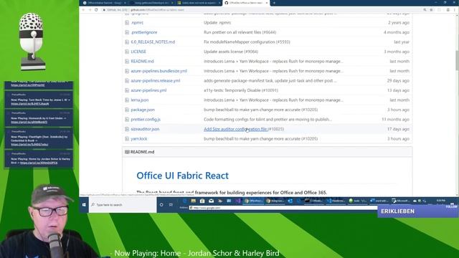Open the Windows Start menu
Viewport: 459px width, 258px height.
(84, 205)
